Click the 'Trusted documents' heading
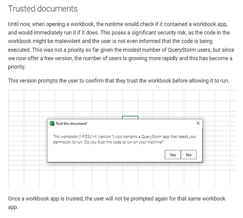The height and width of the screenshot is (218, 243). pos(43,9)
